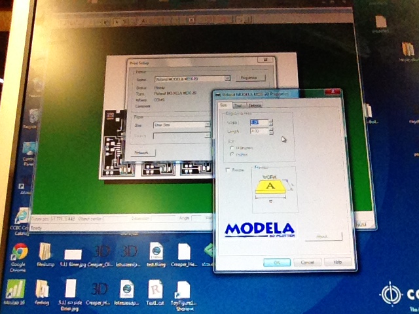Screen dimensions: 419x314
Task: Open the globe document icon in bottom icon row
Action: click(127, 289)
